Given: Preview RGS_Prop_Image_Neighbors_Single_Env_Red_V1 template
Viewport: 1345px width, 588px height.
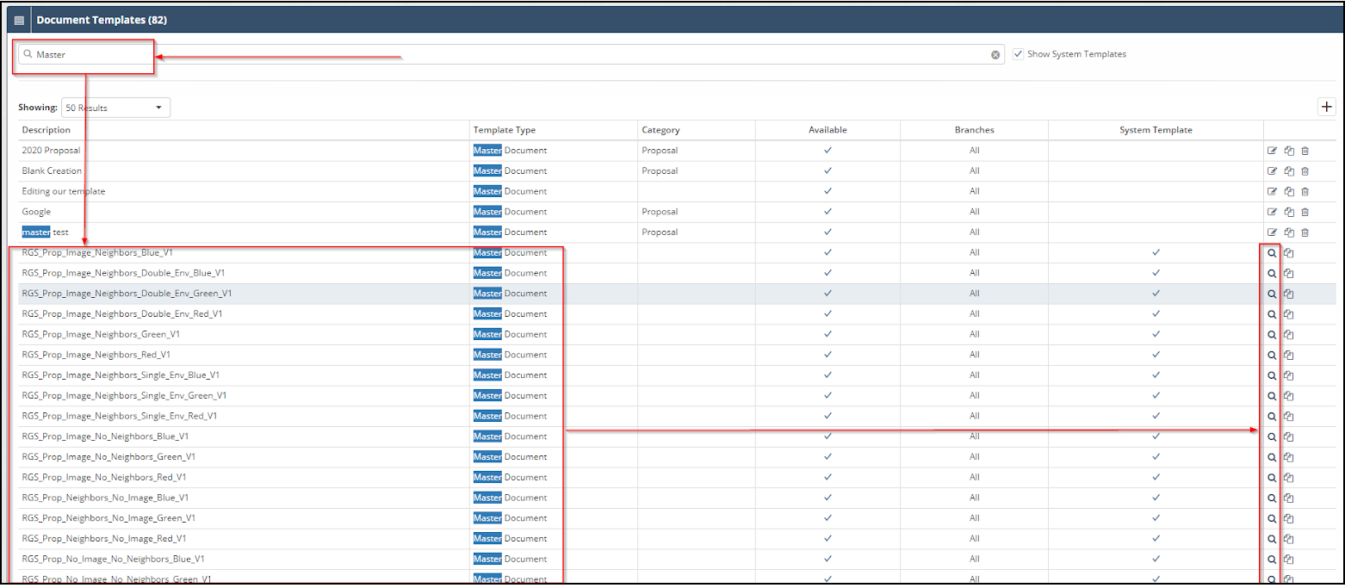Looking at the screenshot, I should [1272, 416].
